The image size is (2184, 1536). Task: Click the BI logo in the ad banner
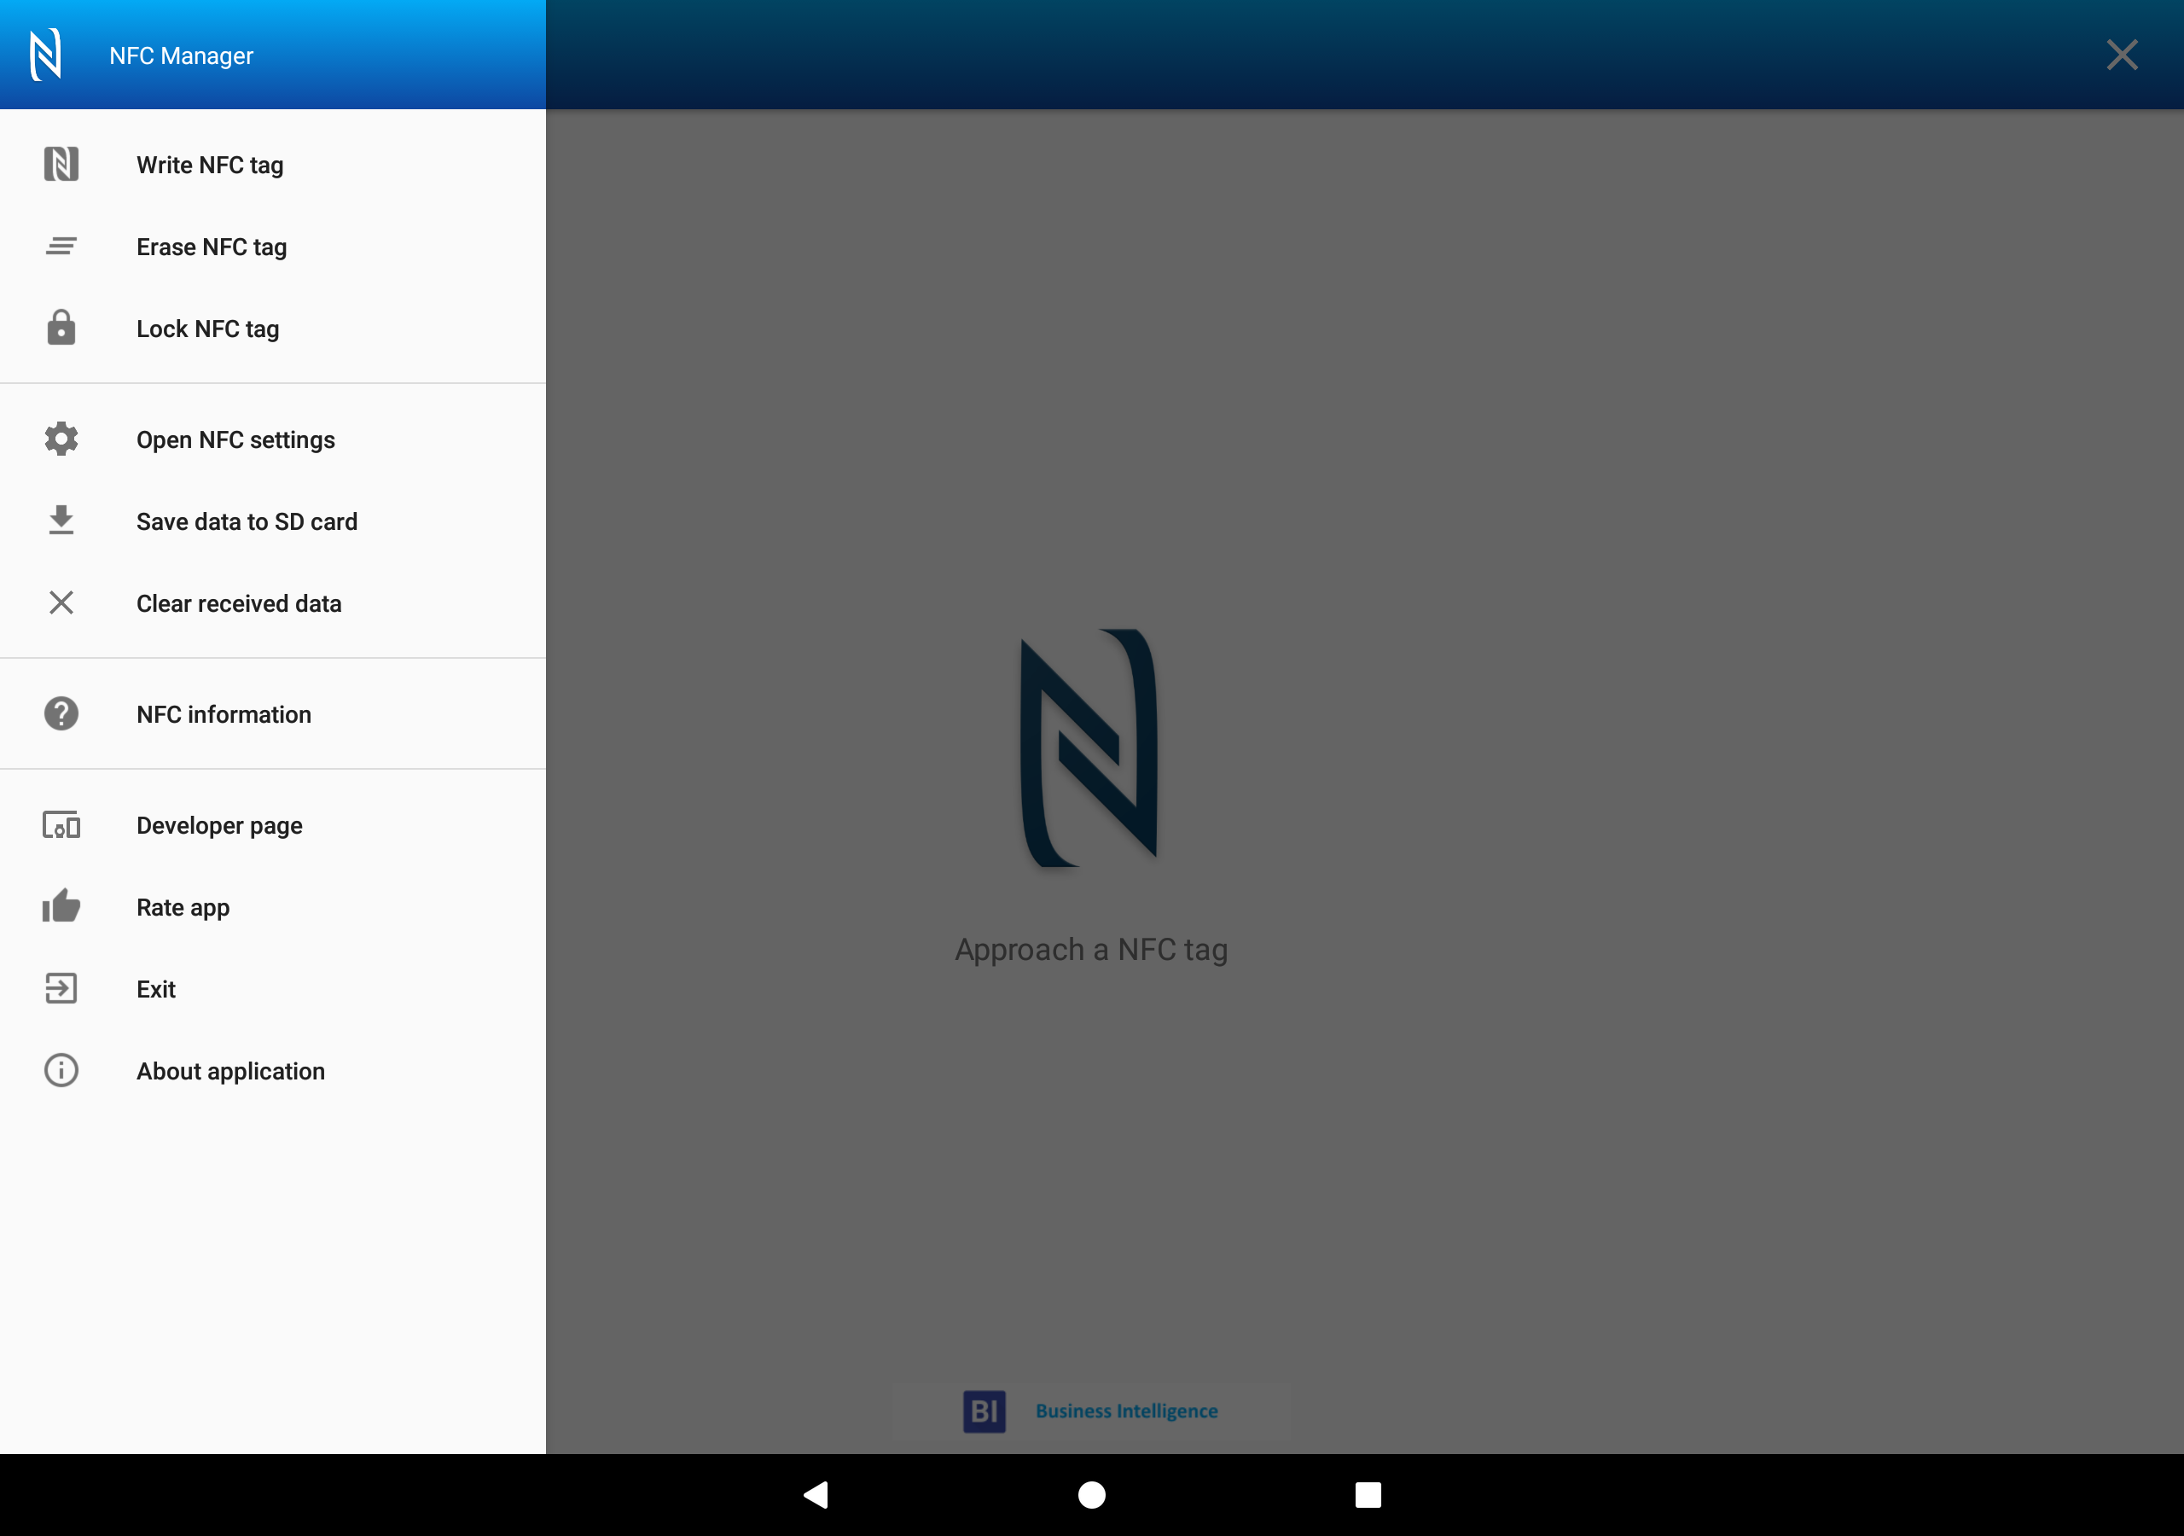pyautogui.click(x=984, y=1411)
